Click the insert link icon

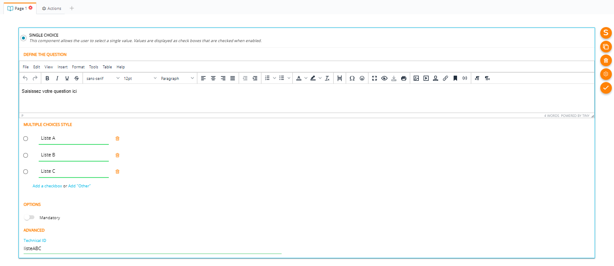[x=445, y=78]
